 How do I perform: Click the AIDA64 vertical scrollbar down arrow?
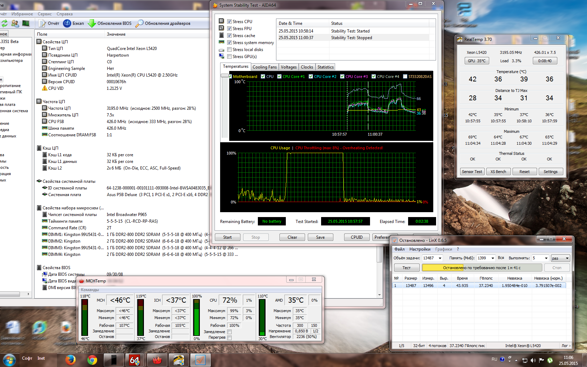pyautogui.click(x=379, y=295)
